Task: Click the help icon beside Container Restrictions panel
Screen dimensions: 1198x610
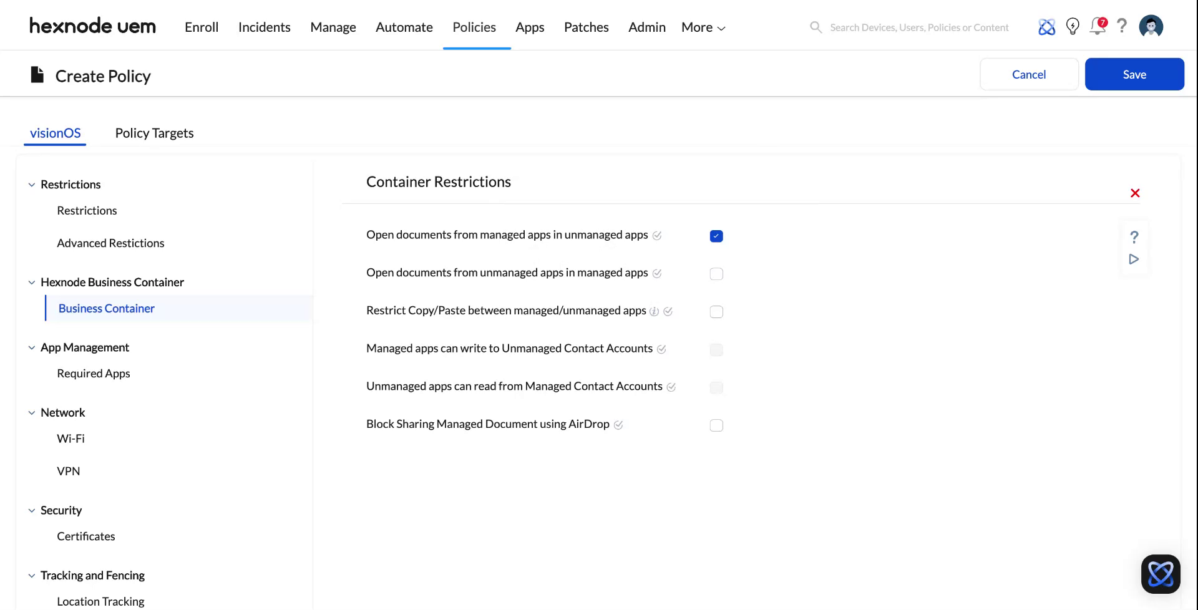Action: click(x=1134, y=237)
